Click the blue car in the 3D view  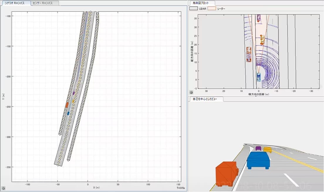pyautogui.click(x=258, y=160)
